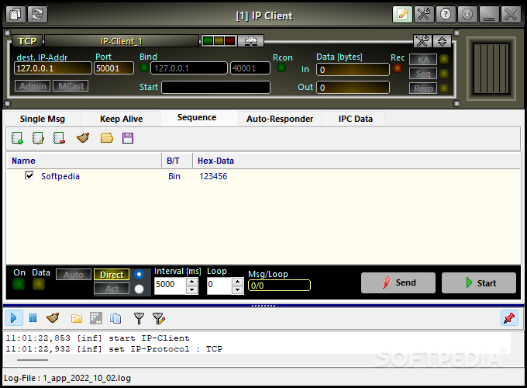527x388 pixels.
Task: Toggle the Softpedia row checkbox
Action: click(29, 175)
